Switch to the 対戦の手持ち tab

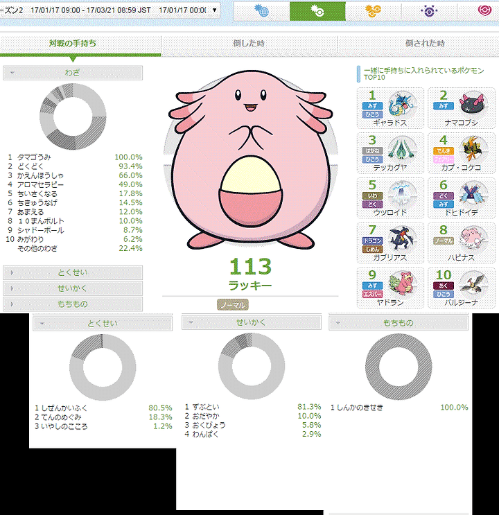pyautogui.click(x=73, y=44)
